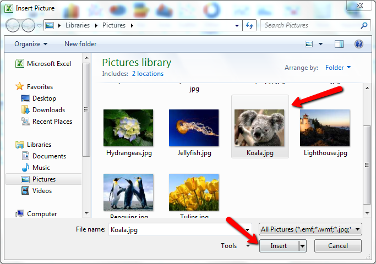Click the Insert button
Image resolution: width=376 pixels, height=264 pixels.
pos(279,246)
